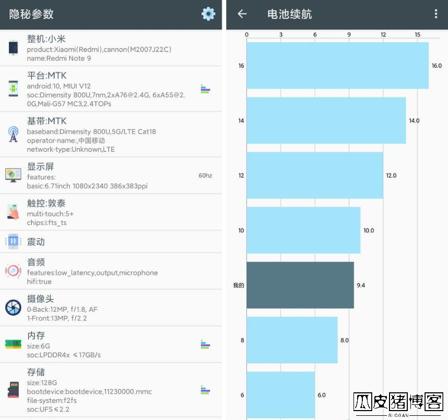Tap the 隐秘参数 app title
Image resolution: width=448 pixels, height=420 pixels.
pyautogui.click(x=31, y=14)
